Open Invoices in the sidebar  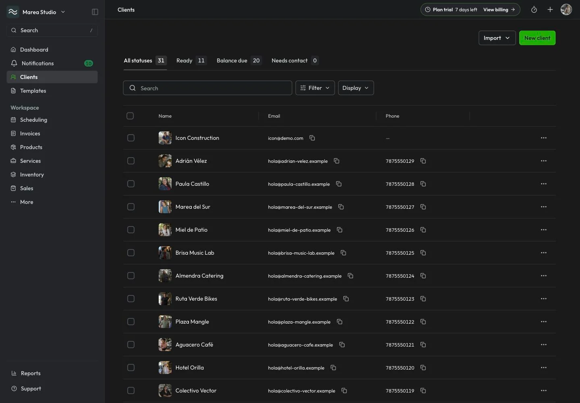52,133
